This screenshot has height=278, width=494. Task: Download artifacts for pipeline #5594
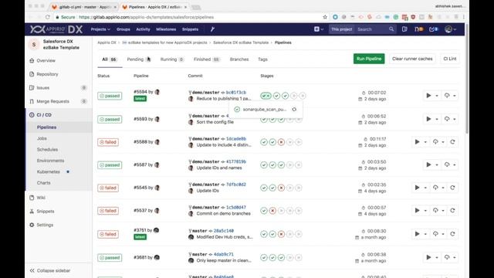click(x=447, y=96)
